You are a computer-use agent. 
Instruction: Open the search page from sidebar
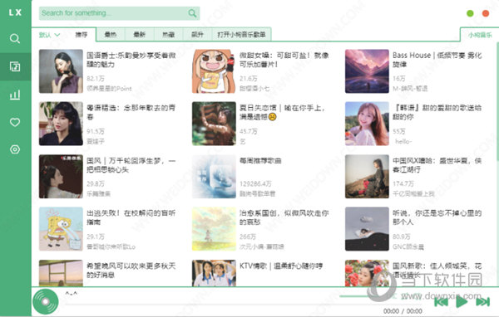15,38
